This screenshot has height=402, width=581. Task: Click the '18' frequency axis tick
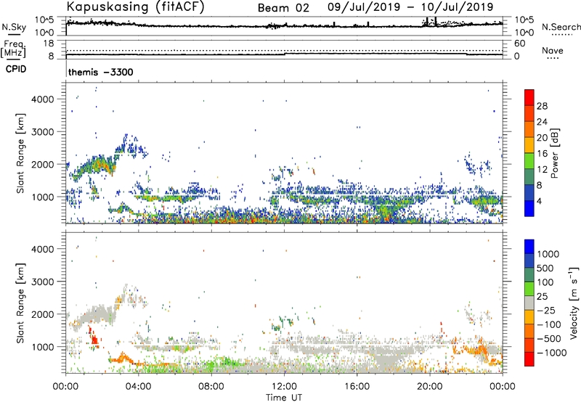tap(49, 44)
